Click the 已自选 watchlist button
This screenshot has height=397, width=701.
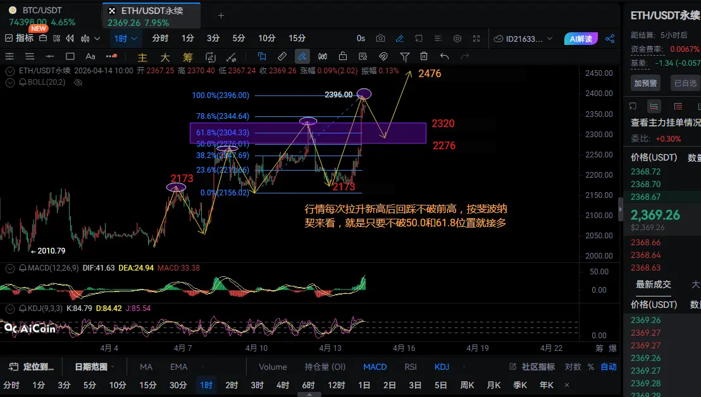685,83
